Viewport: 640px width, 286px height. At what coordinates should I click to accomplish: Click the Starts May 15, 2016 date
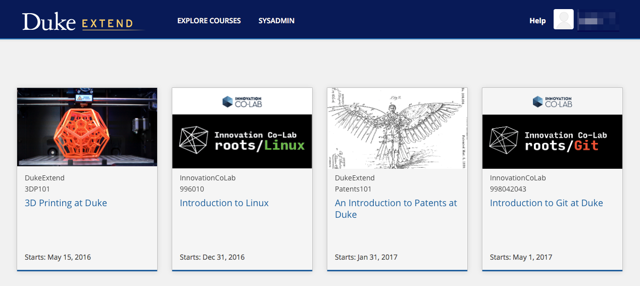coord(58,257)
